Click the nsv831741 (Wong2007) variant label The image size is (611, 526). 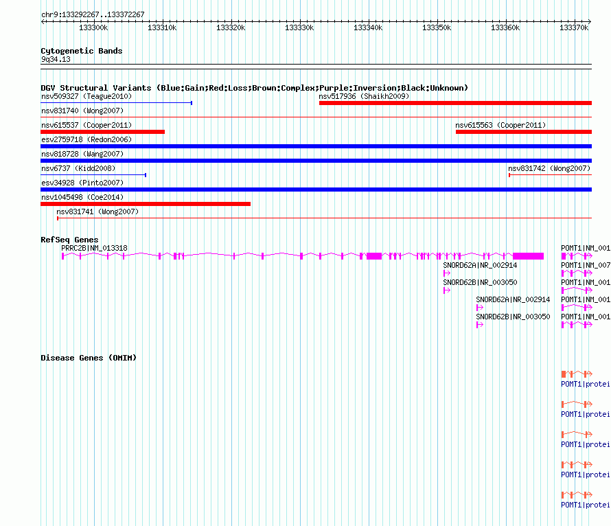97,211
